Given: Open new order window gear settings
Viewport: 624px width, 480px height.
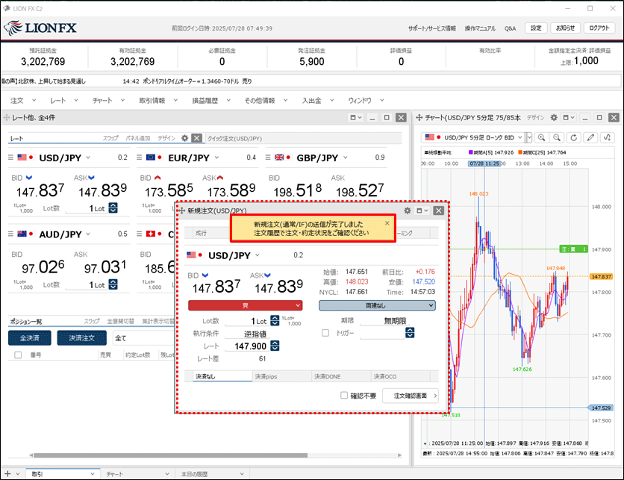Looking at the screenshot, I should [408, 211].
